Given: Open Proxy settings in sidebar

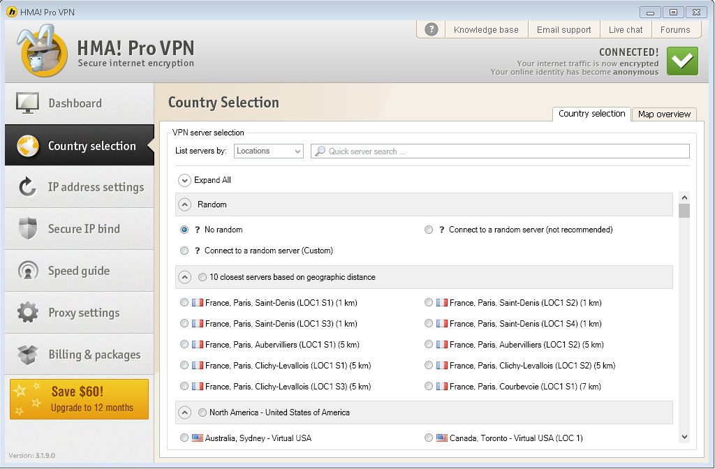Looking at the screenshot, I should (x=80, y=313).
